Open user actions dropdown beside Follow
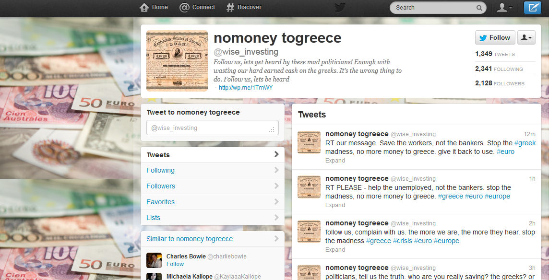The height and width of the screenshot is (280, 549). pos(526,37)
